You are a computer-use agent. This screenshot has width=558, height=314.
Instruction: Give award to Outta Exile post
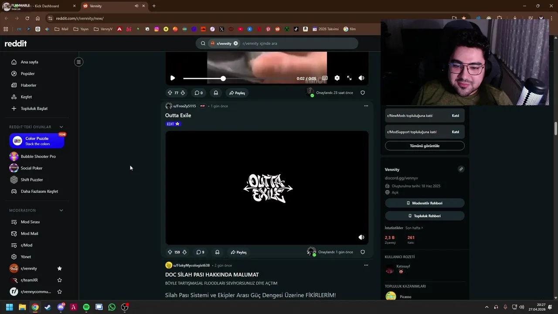tap(217, 252)
